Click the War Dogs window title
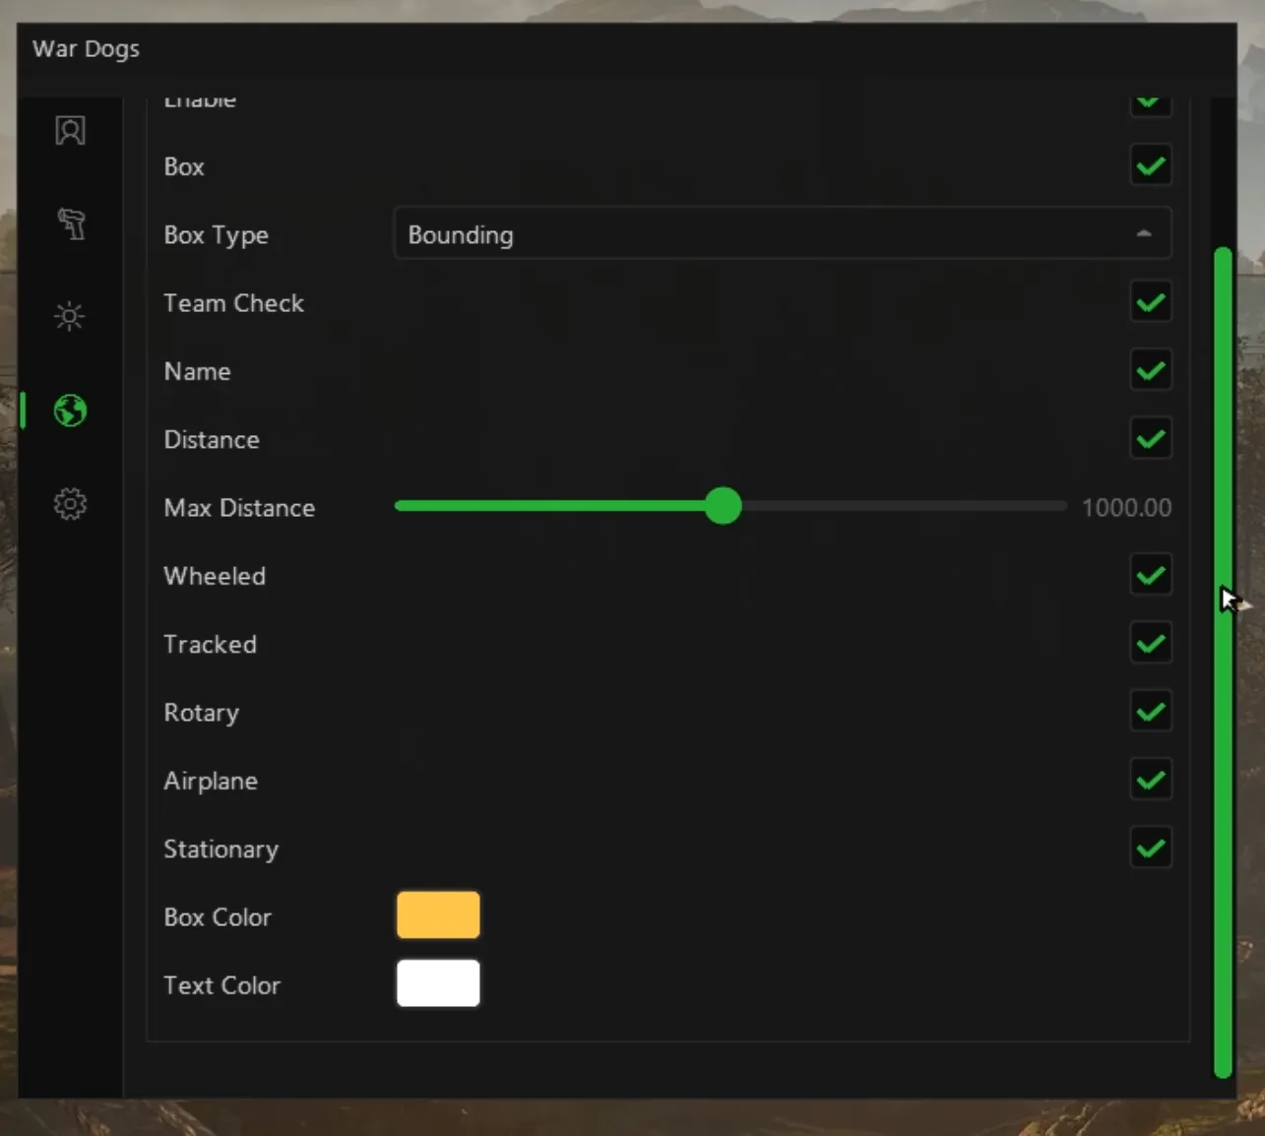 (x=86, y=49)
